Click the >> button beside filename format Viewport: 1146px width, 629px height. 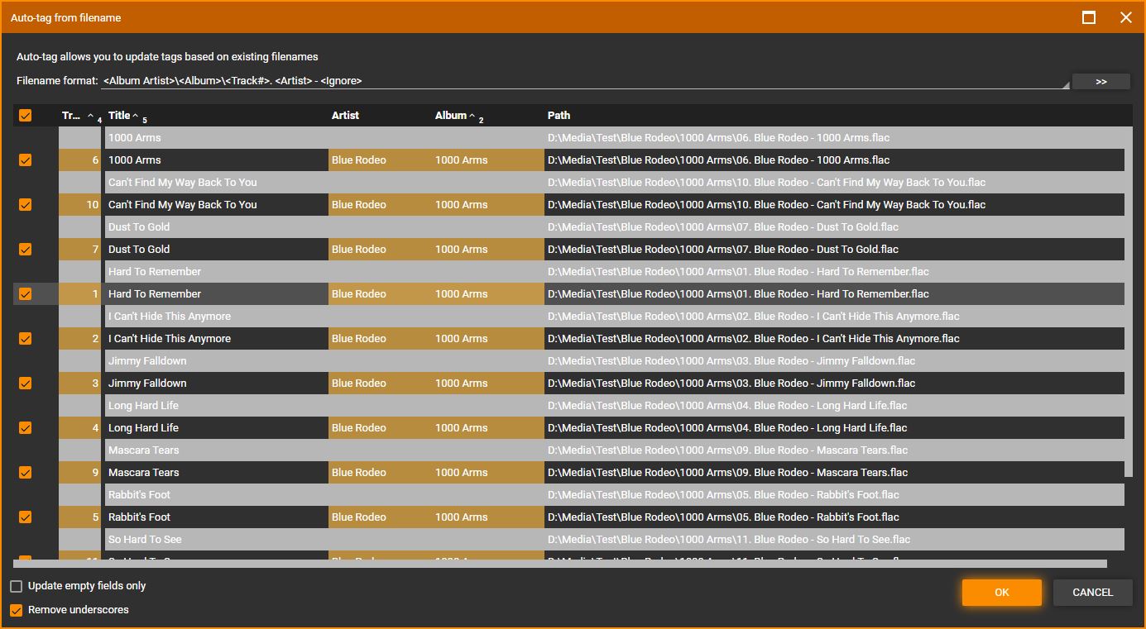pos(1100,81)
